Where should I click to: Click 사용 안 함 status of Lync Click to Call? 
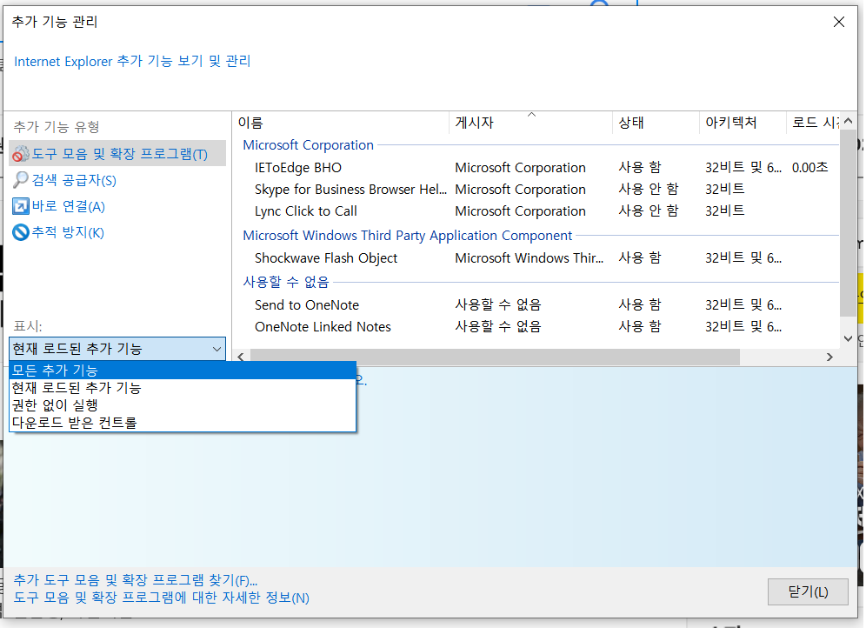click(649, 211)
